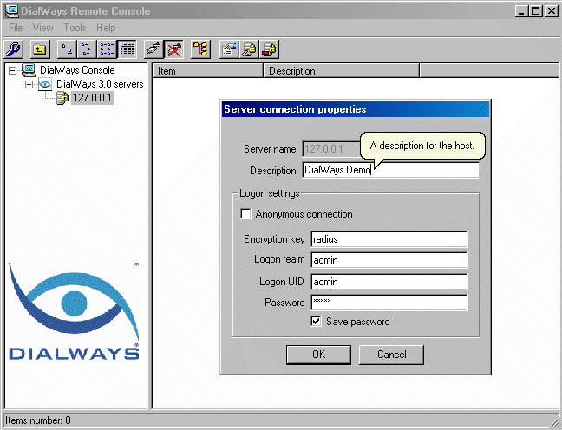Click into the Description text field
Screen dimensions: 562x430
point(390,170)
